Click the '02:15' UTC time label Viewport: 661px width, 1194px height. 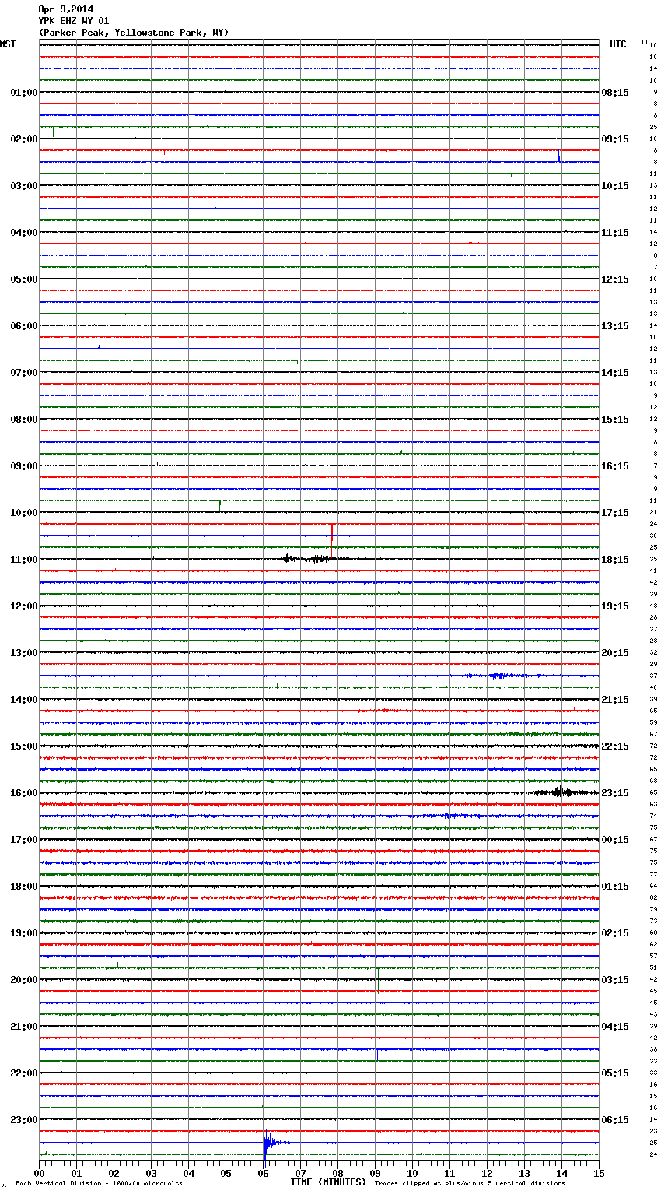[615, 933]
